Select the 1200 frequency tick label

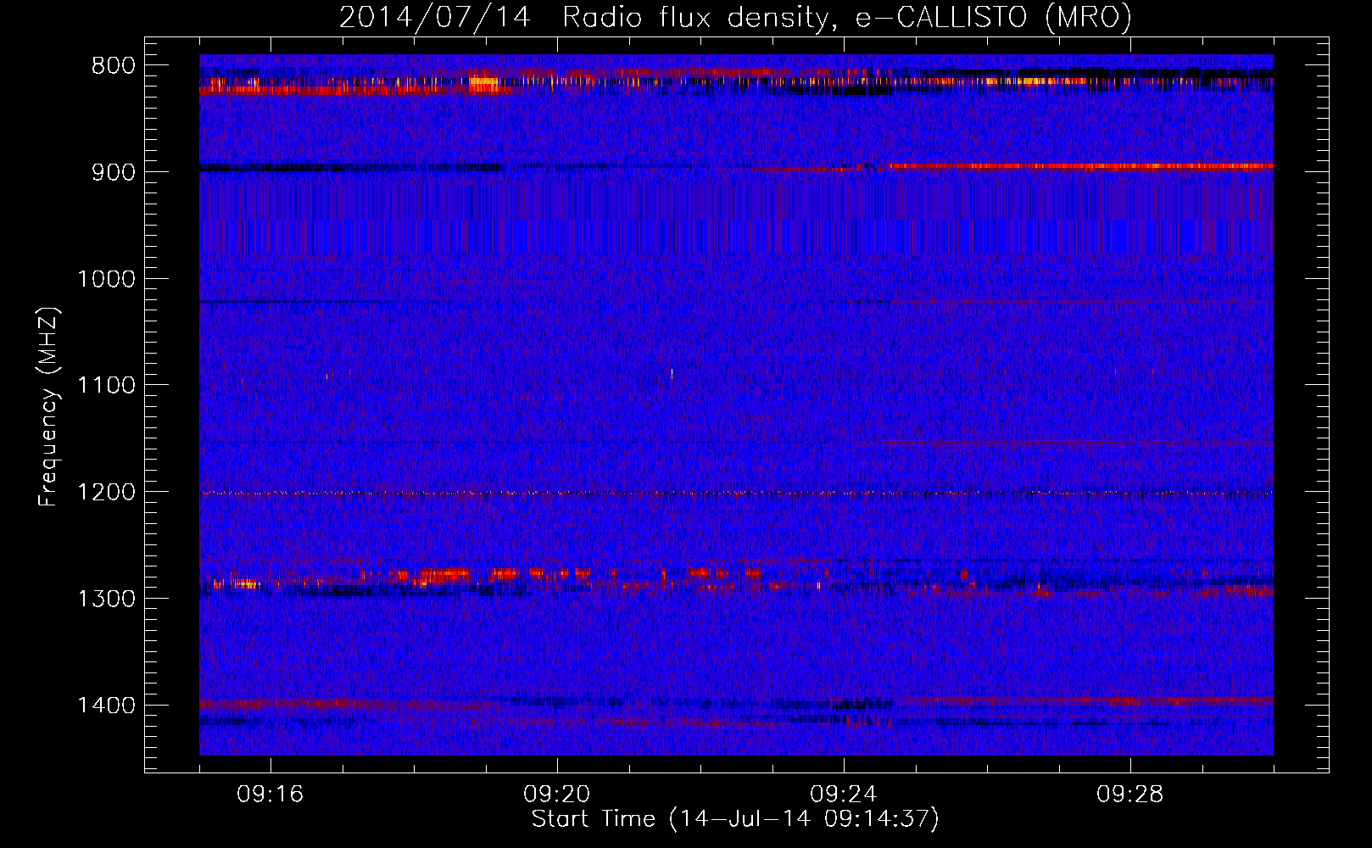pyautogui.click(x=106, y=493)
